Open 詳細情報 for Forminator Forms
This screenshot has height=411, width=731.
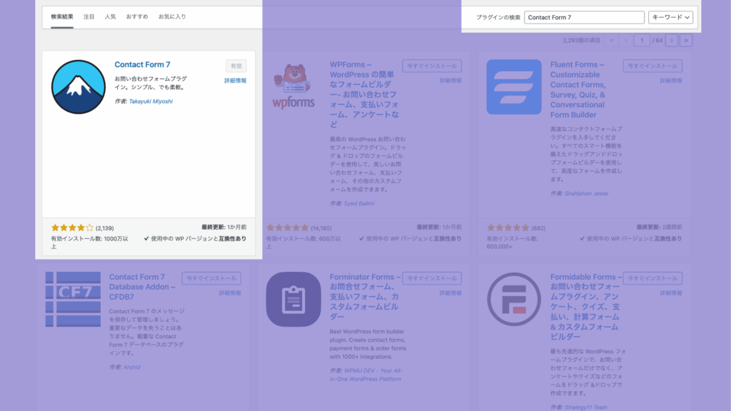[450, 293]
